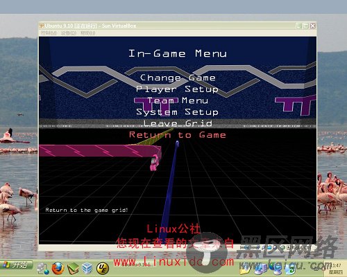Screen dimensions: 347x277
Task: Click the network computers tray icon
Action: (261, 268)
